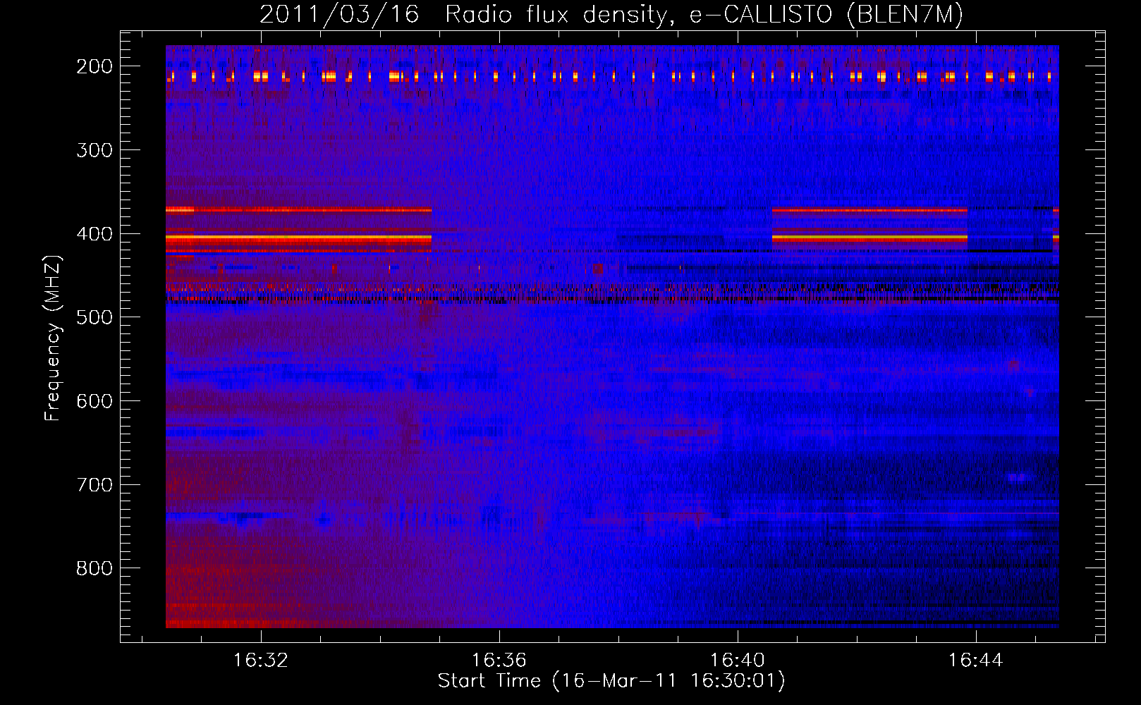Click the "Frequency (MHZ)" axis label
The height and width of the screenshot is (705, 1141).
point(53,338)
